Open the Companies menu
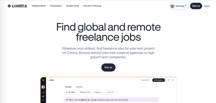Screen dimensions: 216x103 tap(56, 6)
